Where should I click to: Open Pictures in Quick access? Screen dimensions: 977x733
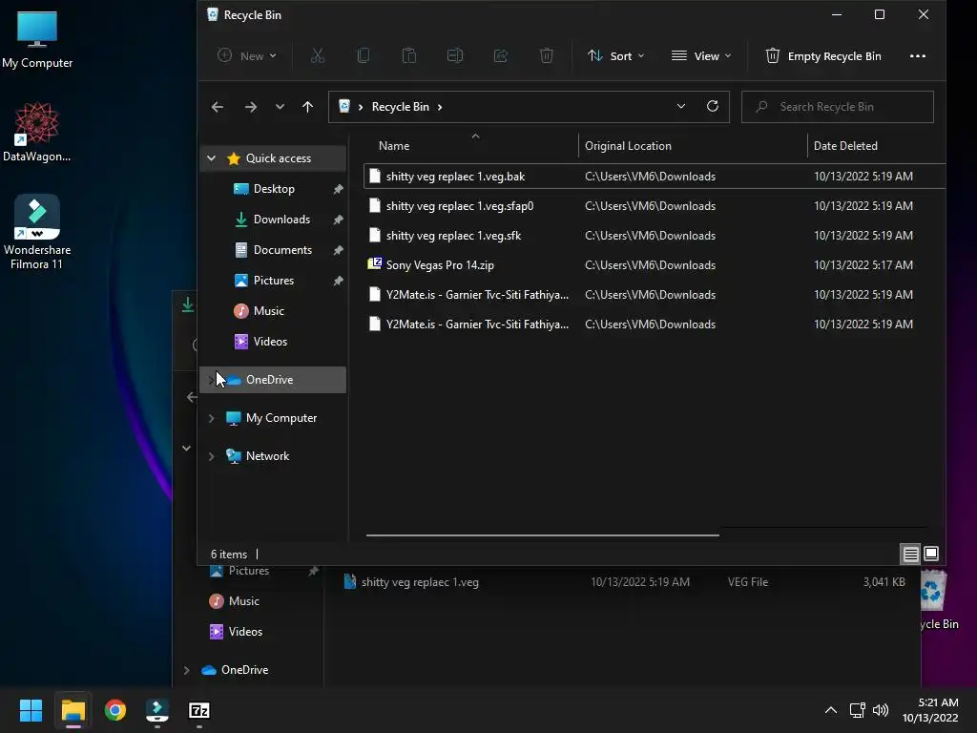(273, 281)
